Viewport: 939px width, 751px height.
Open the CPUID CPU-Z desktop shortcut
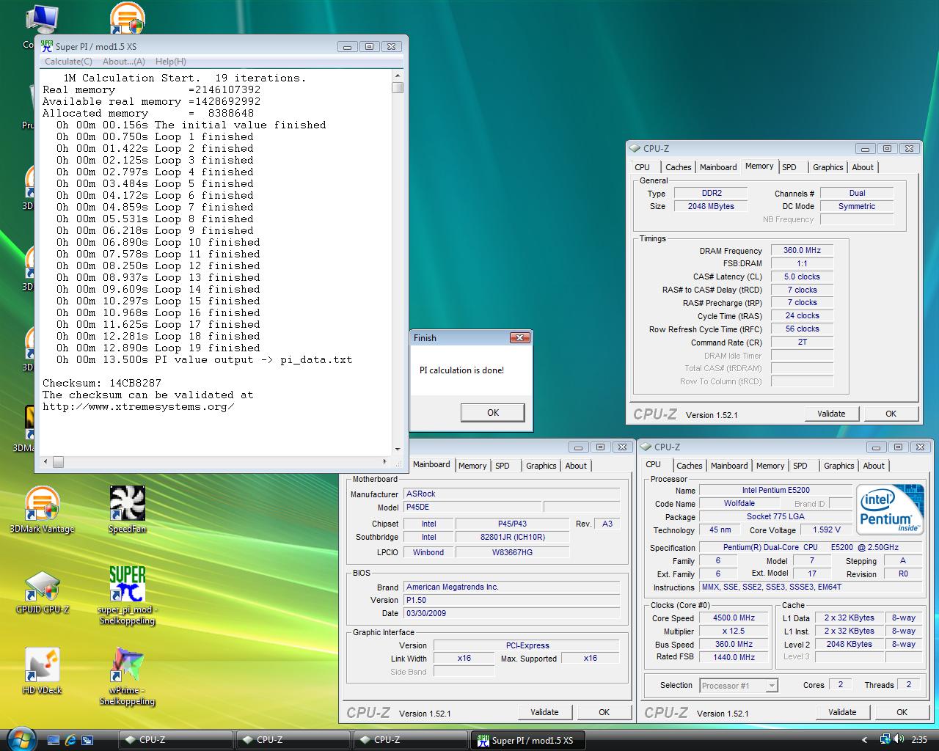point(42,593)
